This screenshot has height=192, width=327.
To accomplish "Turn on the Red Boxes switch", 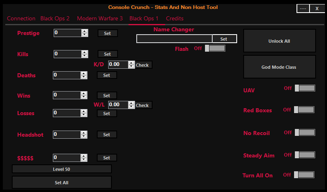I will [x=304, y=109].
